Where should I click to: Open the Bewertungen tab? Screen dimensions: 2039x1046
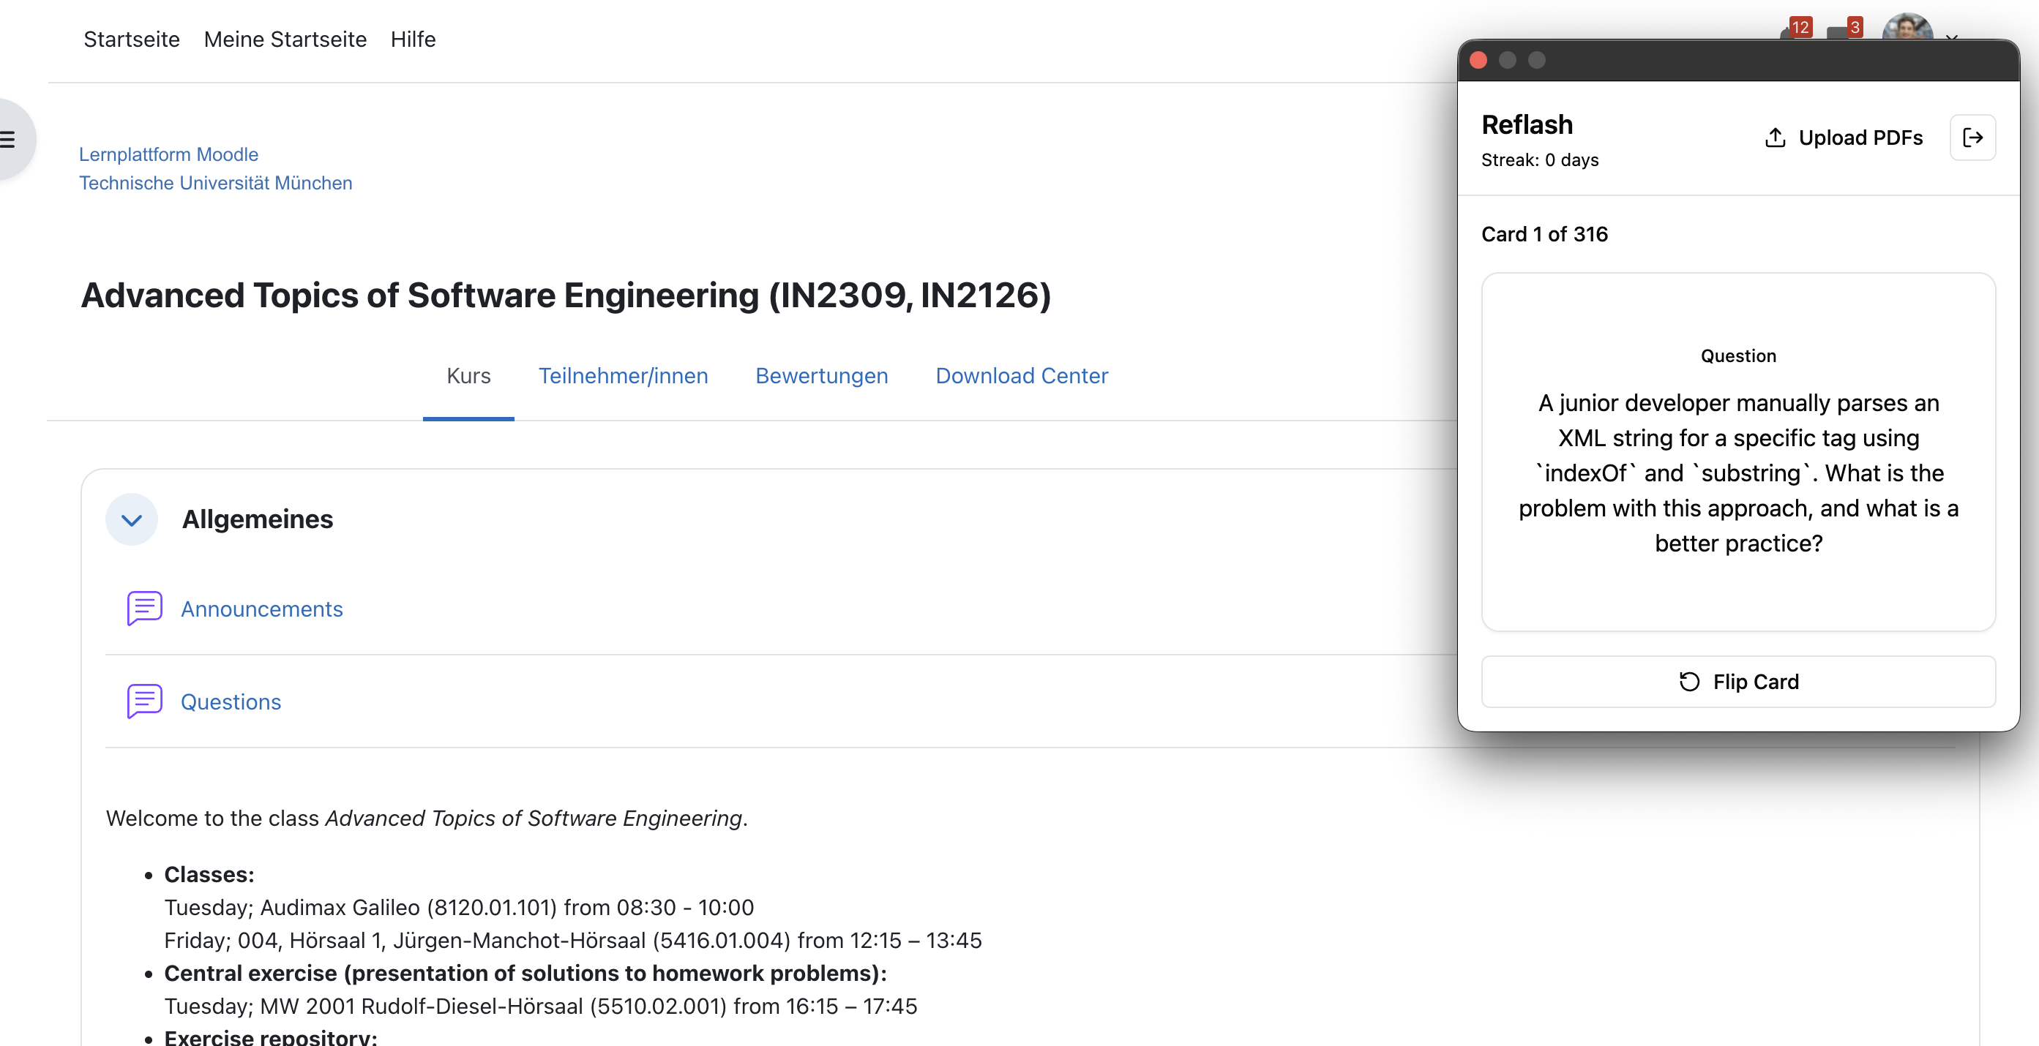click(821, 376)
